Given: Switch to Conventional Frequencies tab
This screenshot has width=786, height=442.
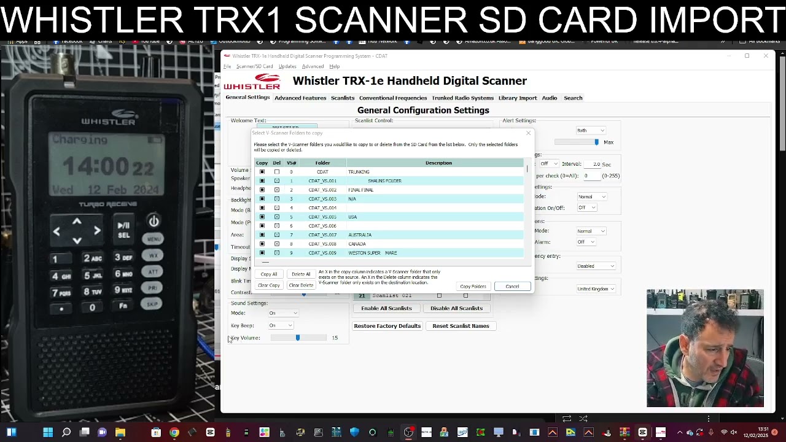Looking at the screenshot, I should [393, 98].
